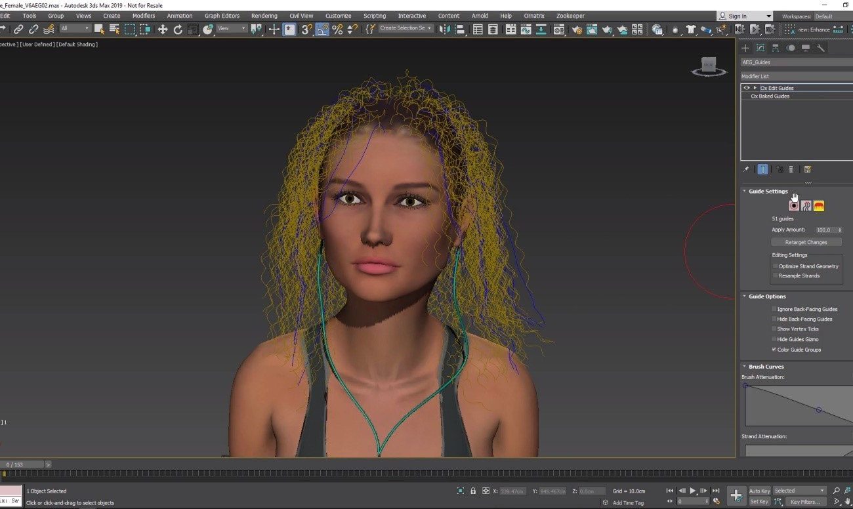The height and width of the screenshot is (509, 853).
Task: Enable Show Vertex Ticks checkbox
Action: (x=774, y=329)
